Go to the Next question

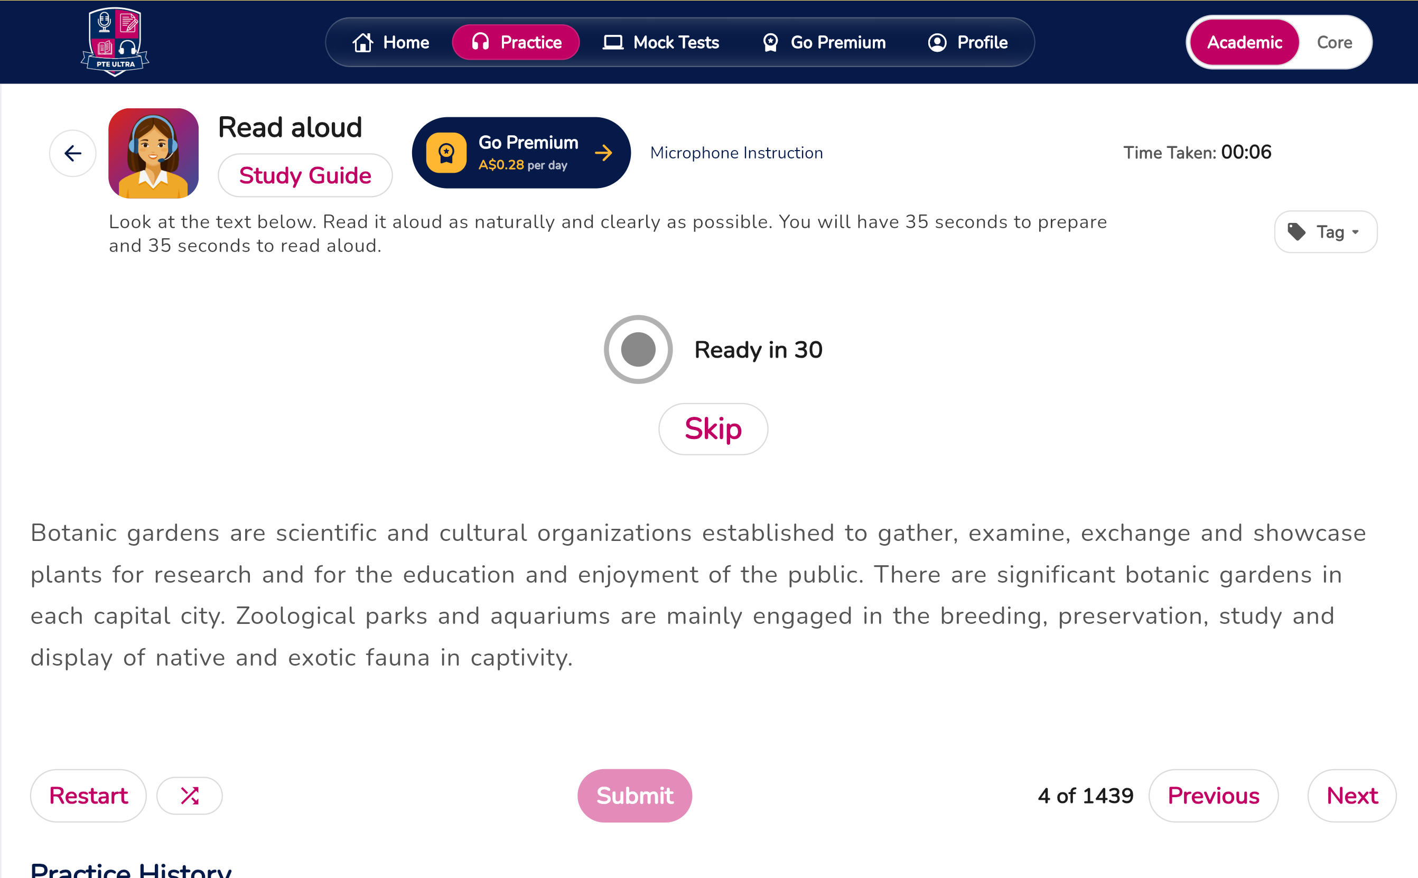tap(1352, 796)
